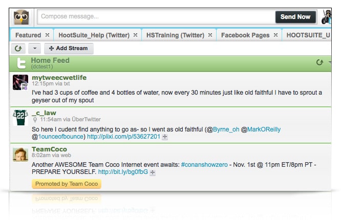The image size is (341, 220).
Task: Click the Twitter bird icon in Home Feed header
Action: tap(22, 63)
